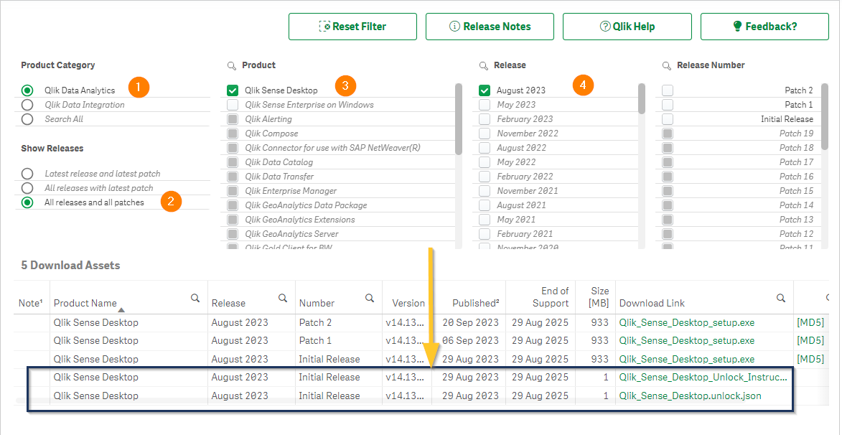Click the 20 Sep 2023 published date cell
This screenshot has width=842, height=435.
click(470, 323)
